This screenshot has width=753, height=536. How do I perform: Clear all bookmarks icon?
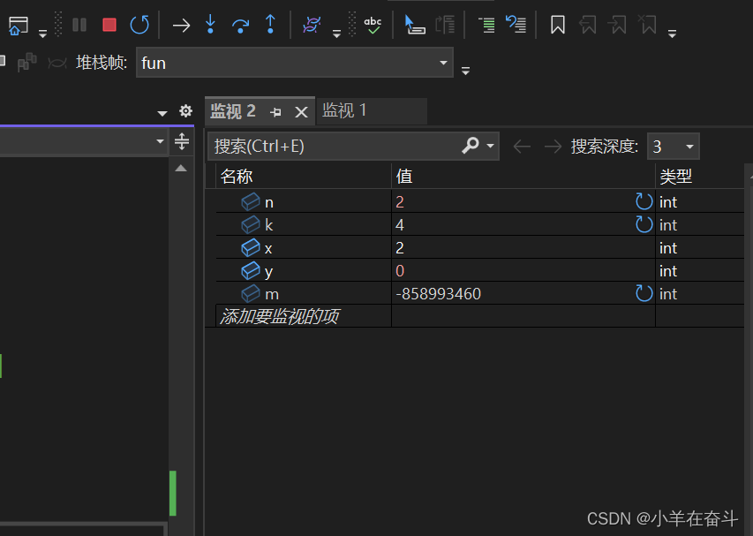click(647, 24)
